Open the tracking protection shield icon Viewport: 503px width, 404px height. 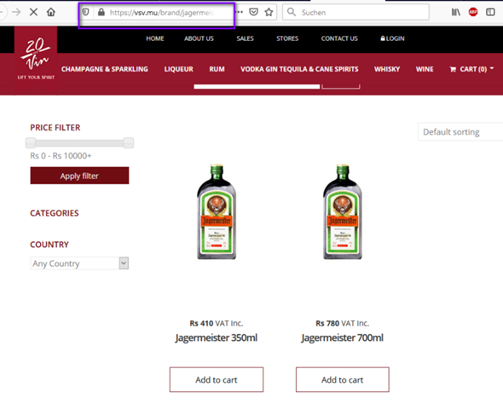pos(85,12)
